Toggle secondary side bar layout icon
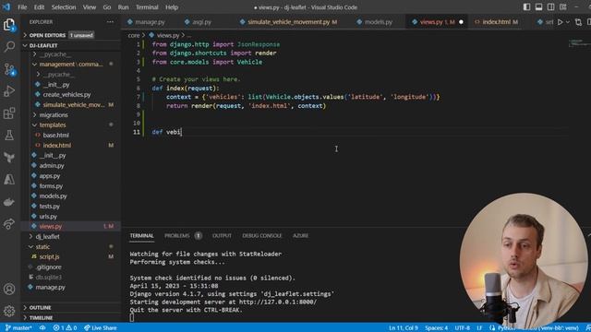This screenshot has height=332, width=591. (x=551, y=7)
